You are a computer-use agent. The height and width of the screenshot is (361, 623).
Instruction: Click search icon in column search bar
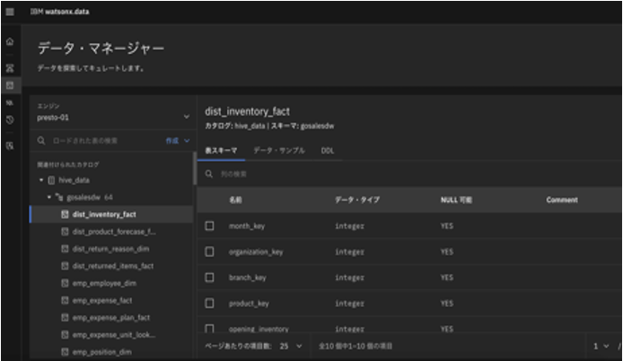[209, 173]
